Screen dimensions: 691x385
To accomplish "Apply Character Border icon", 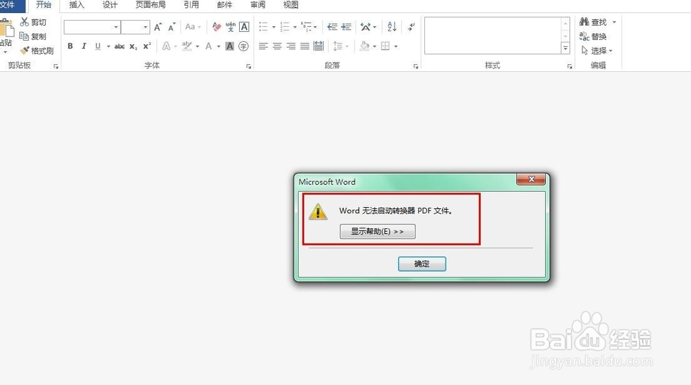I will [244, 27].
